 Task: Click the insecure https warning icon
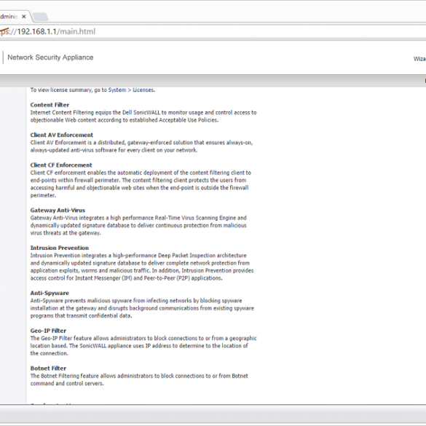click(x=4, y=31)
